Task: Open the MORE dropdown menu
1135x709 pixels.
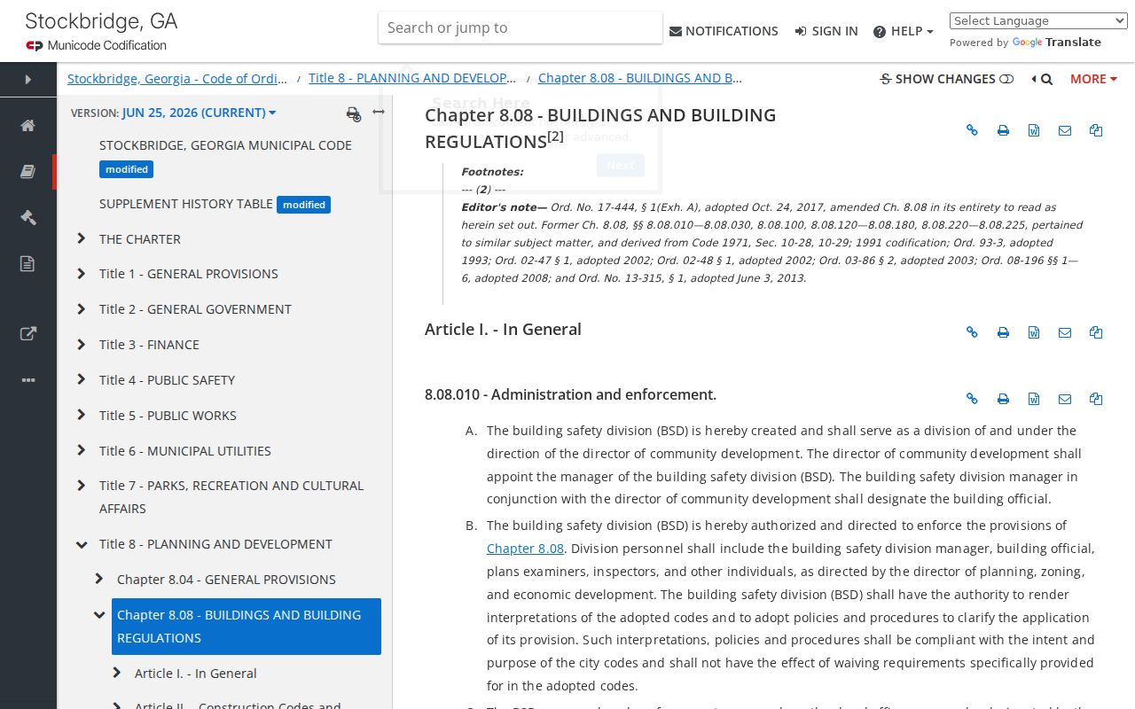Action: [x=1093, y=79]
